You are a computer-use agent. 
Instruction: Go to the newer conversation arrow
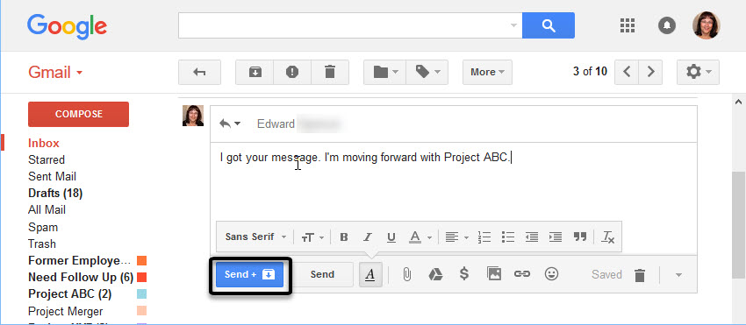point(627,72)
